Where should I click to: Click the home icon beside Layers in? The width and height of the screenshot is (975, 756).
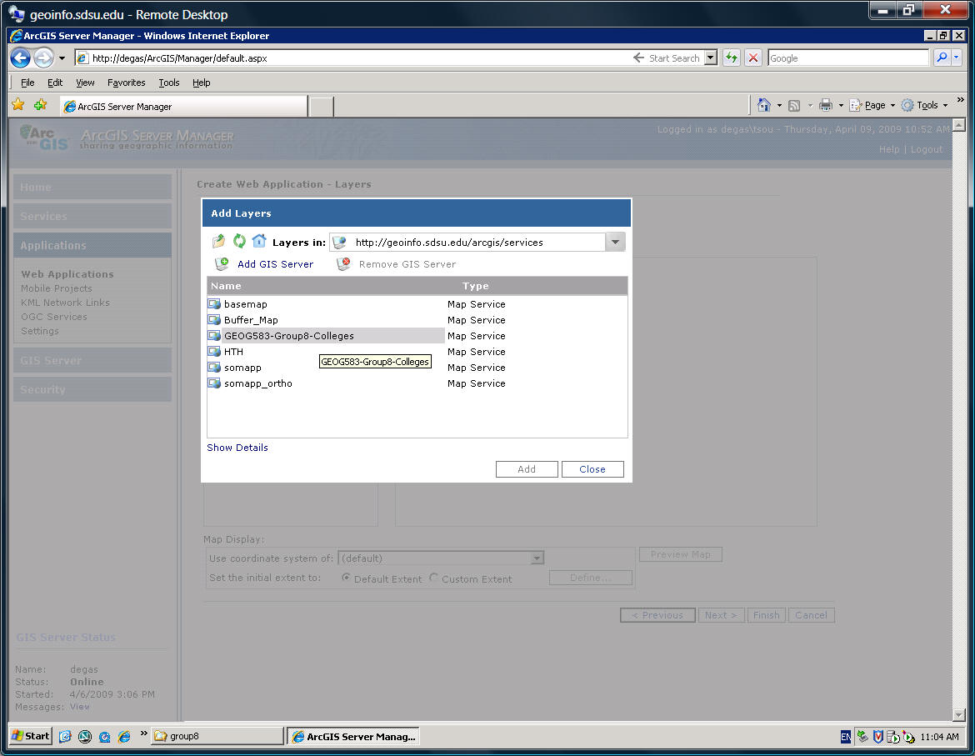tap(259, 241)
